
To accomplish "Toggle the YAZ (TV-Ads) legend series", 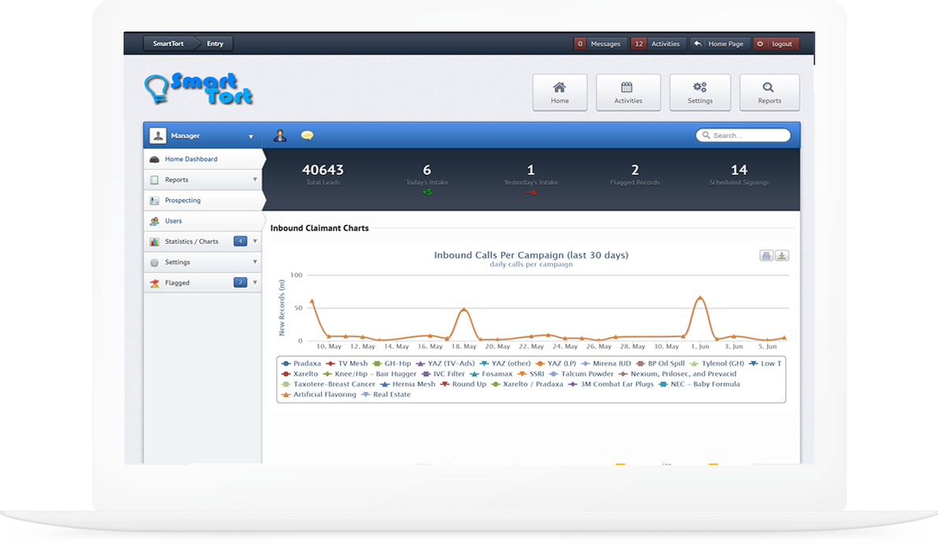I will coord(445,364).
